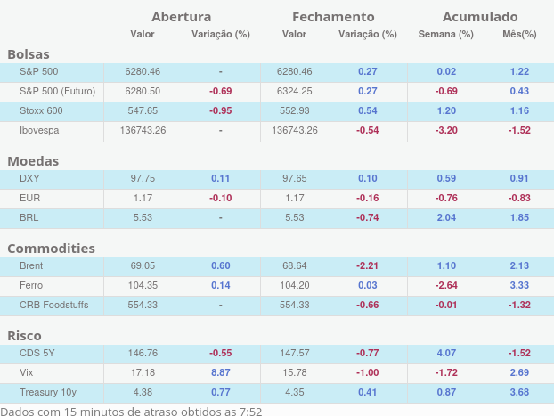
Task: Click the BRL currency row label
Action: [x=29, y=217]
